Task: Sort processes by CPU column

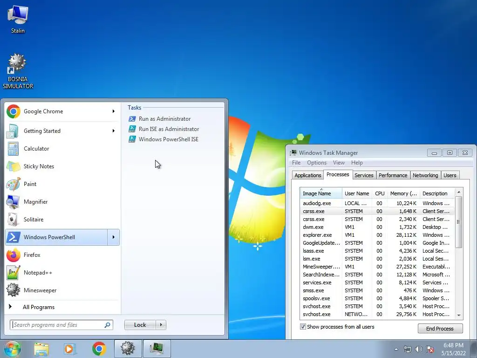Action: pos(380,193)
